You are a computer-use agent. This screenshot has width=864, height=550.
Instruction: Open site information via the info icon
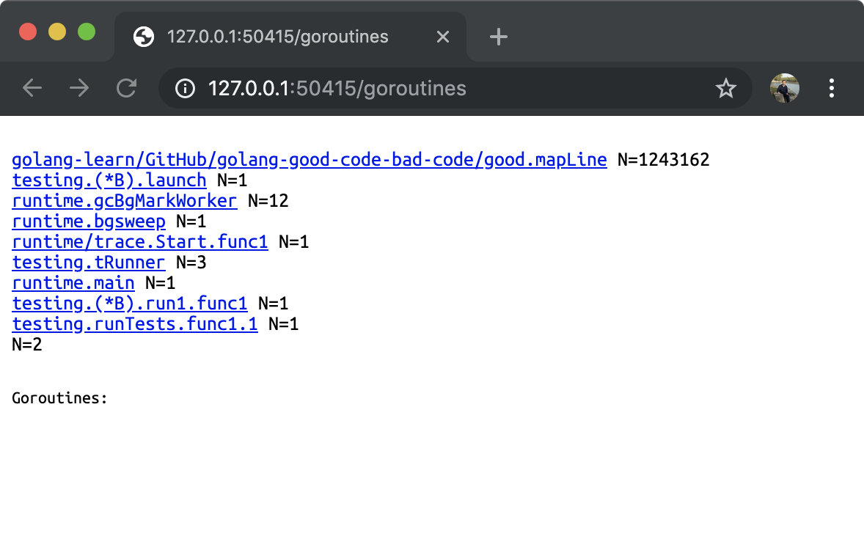point(186,89)
